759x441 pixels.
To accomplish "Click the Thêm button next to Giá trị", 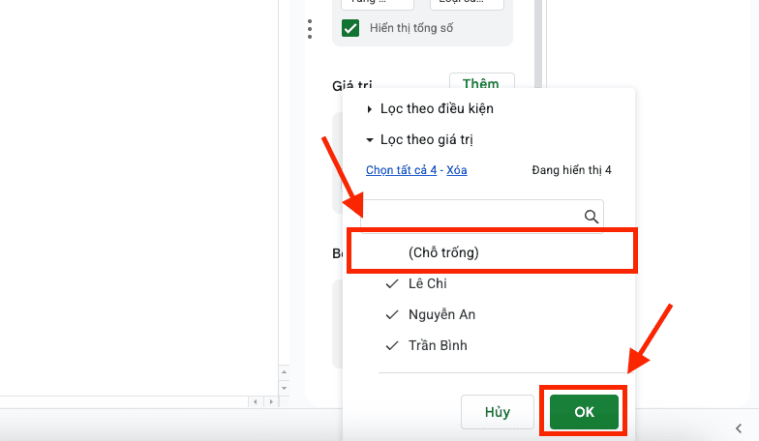I will pos(482,83).
